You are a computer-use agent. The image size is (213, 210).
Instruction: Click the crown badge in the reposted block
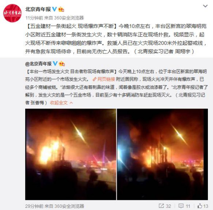coord(62,64)
